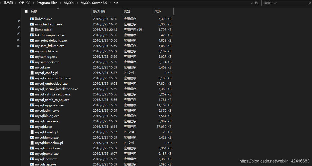Click the mysqld_multi.pl document icon
312x166 pixels.
point(32,132)
